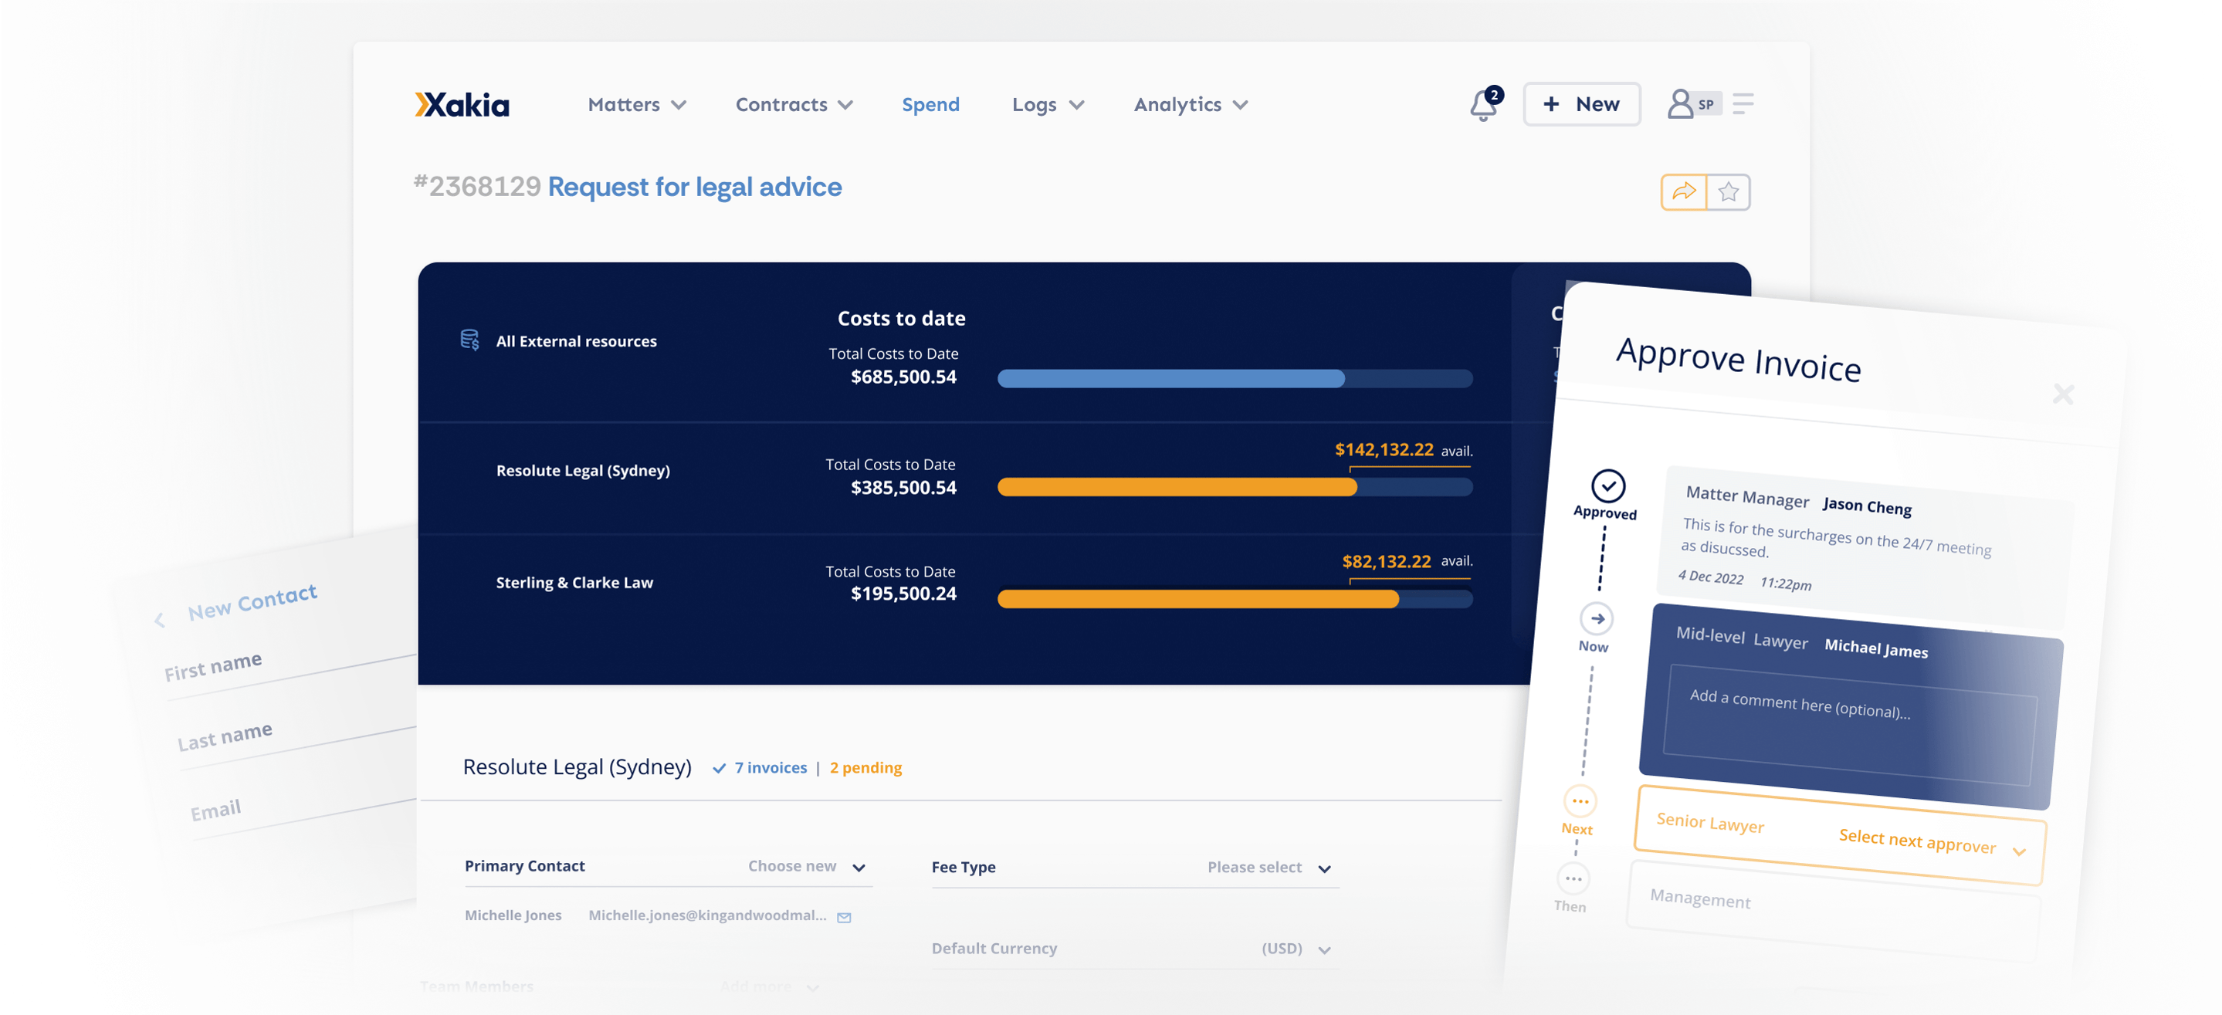Viewport: 2222px width, 1015px height.
Task: Open the 7 invoices link
Action: [x=770, y=767]
